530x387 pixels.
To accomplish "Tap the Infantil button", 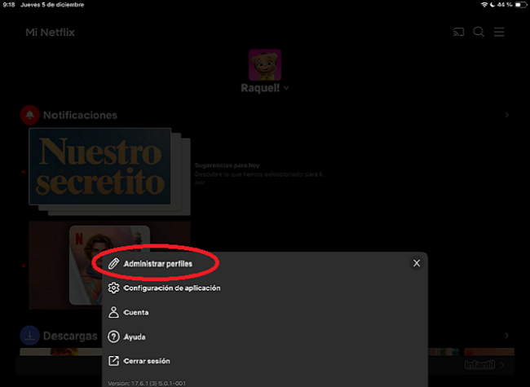I will [x=479, y=364].
